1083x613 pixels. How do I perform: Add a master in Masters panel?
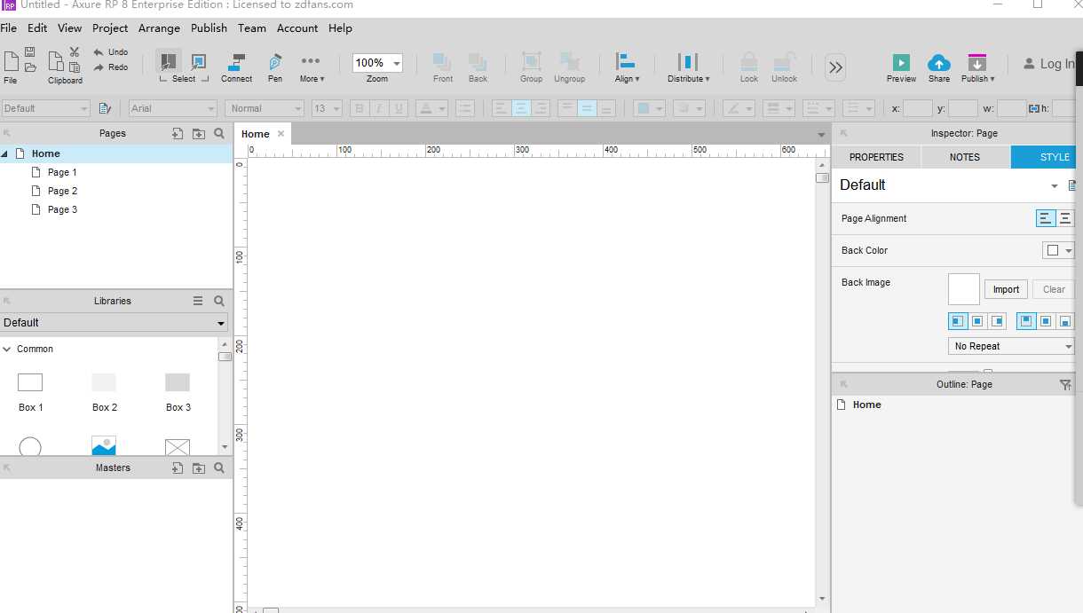tap(178, 468)
